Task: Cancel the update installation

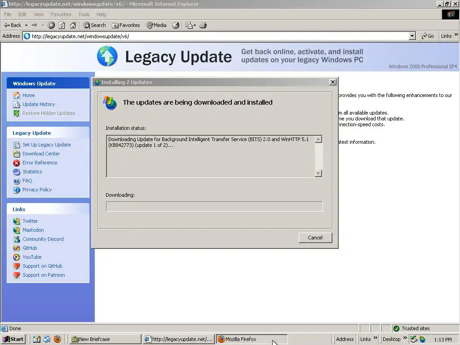Action: tap(315, 238)
